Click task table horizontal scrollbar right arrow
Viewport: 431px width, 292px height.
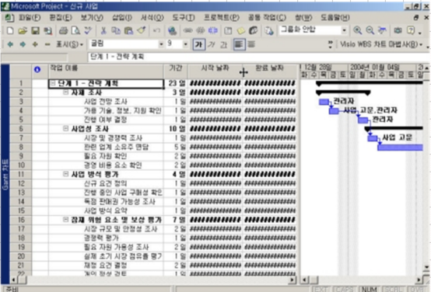click(292, 280)
